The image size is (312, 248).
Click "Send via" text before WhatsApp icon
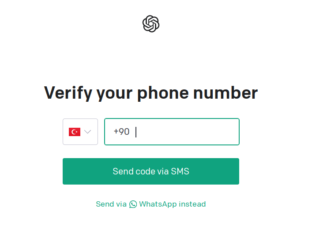point(111,204)
